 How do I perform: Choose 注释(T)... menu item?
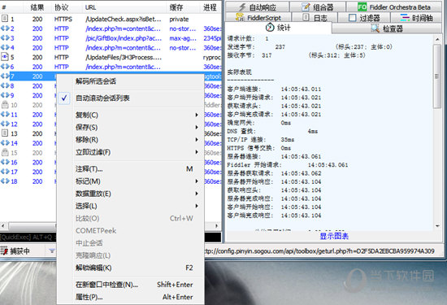point(131,169)
